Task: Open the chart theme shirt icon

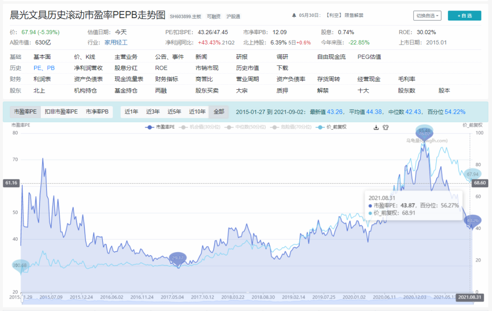Action: 386,127
